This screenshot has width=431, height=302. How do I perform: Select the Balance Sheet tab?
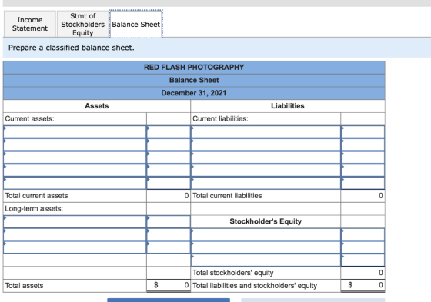(135, 24)
